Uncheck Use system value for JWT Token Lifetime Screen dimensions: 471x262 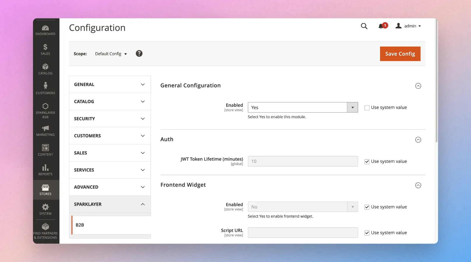tap(367, 162)
